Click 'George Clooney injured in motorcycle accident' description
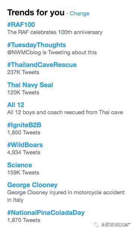Screen dimensions: 135x231 tap(66, 196)
